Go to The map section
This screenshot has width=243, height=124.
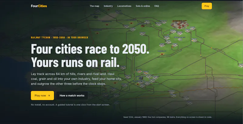tap(94, 6)
